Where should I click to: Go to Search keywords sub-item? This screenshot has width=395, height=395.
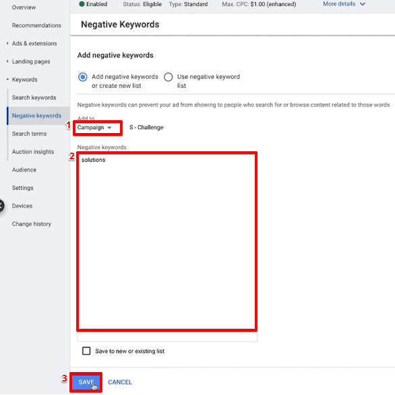pos(34,97)
